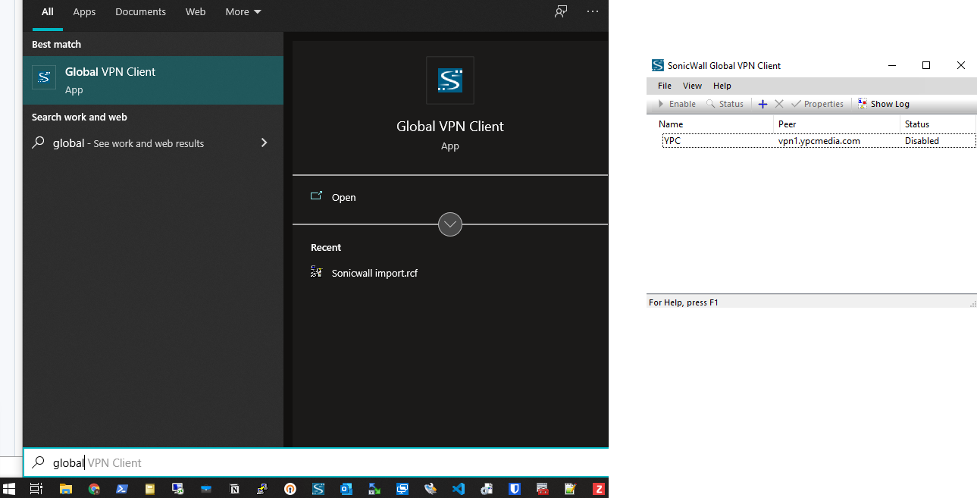
Task: Switch to the Documents search tab
Action: [x=140, y=12]
